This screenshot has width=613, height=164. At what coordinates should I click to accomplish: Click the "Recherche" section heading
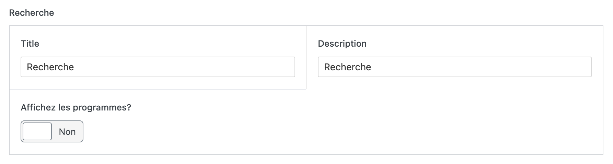pos(32,13)
